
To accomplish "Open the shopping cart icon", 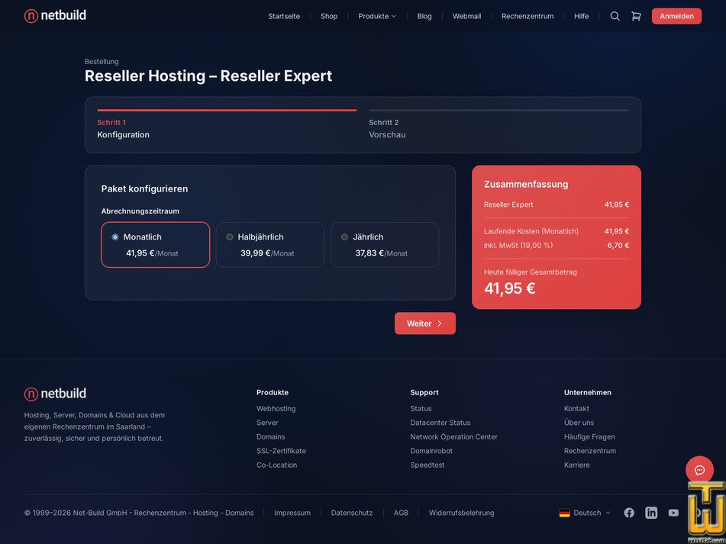I will (x=636, y=16).
